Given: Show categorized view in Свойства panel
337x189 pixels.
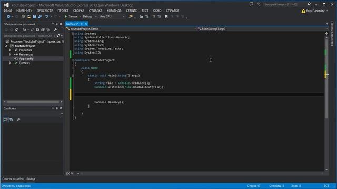Looking at the screenshot, I should coord(6,120).
